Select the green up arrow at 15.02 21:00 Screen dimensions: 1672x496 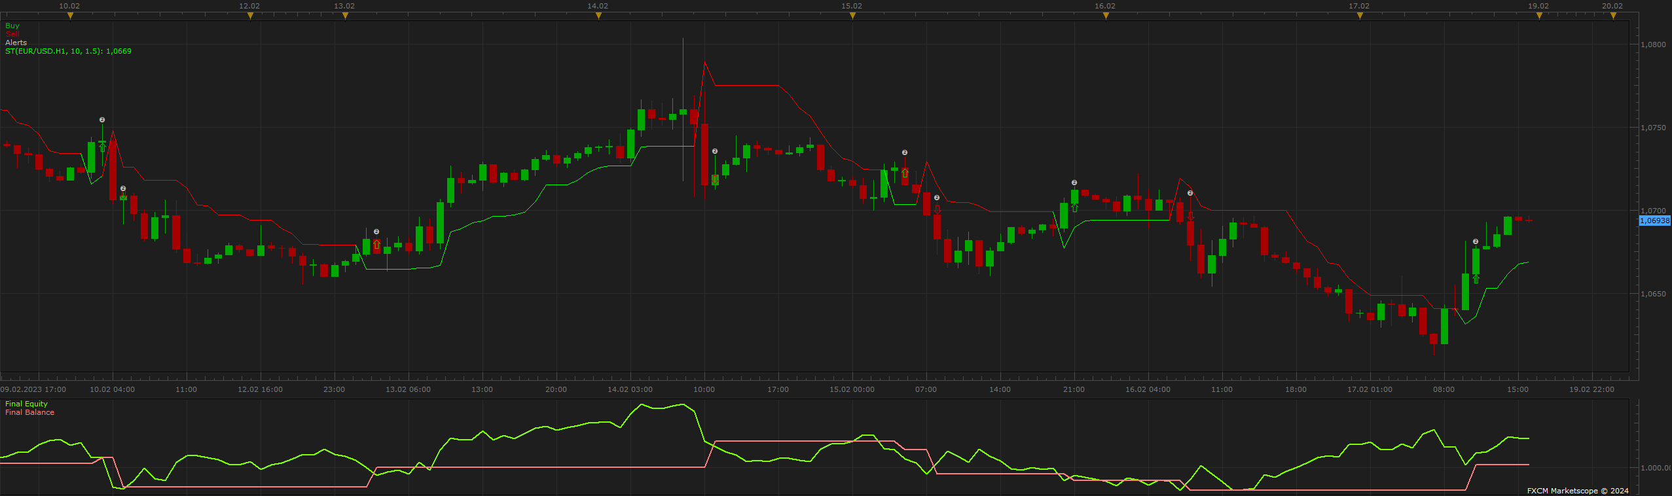(1074, 208)
